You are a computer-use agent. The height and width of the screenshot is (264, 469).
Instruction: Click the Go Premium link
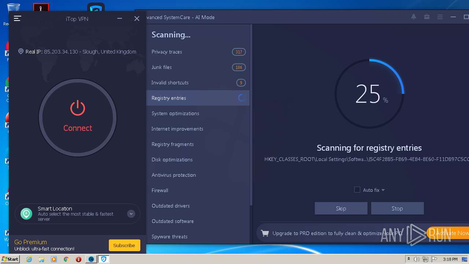click(30, 242)
